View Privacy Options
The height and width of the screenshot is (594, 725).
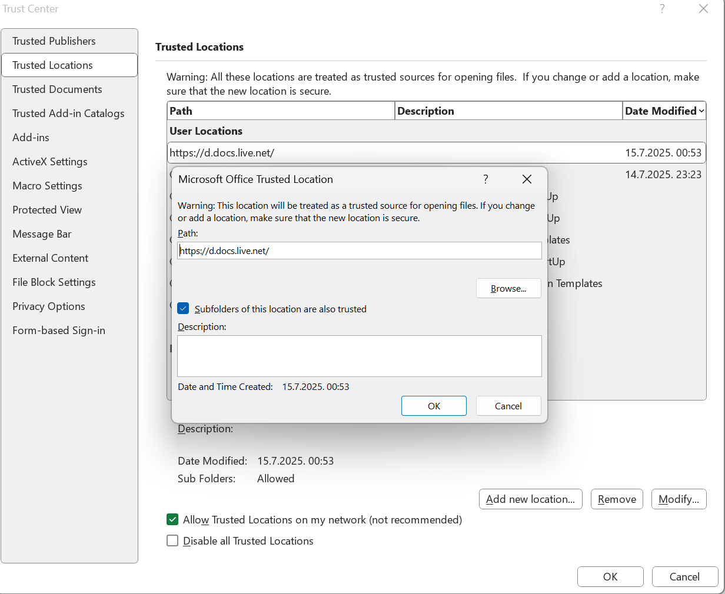[x=48, y=306]
